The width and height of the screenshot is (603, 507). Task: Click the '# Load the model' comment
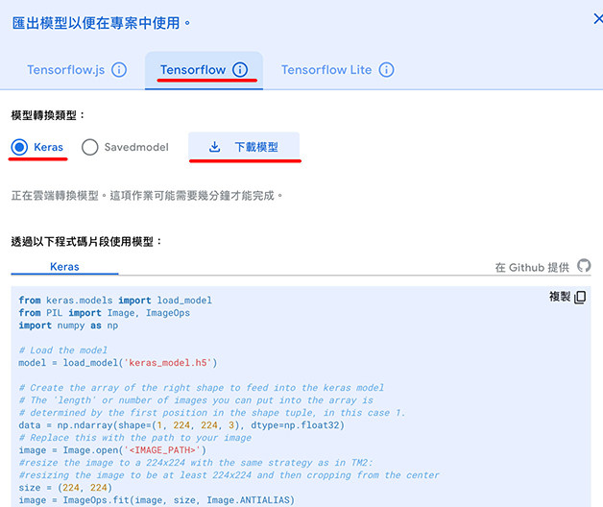tap(63, 350)
